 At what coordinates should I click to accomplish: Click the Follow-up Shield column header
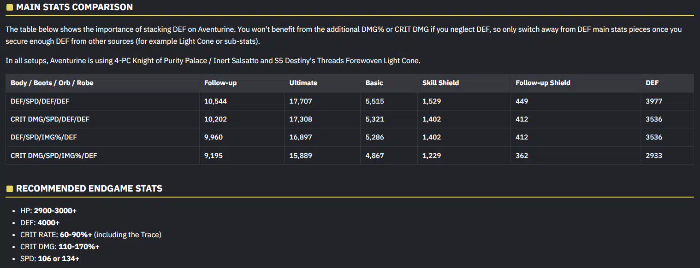[x=543, y=83]
